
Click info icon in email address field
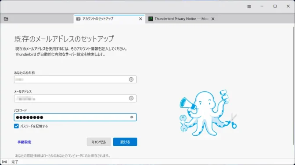click(x=131, y=98)
